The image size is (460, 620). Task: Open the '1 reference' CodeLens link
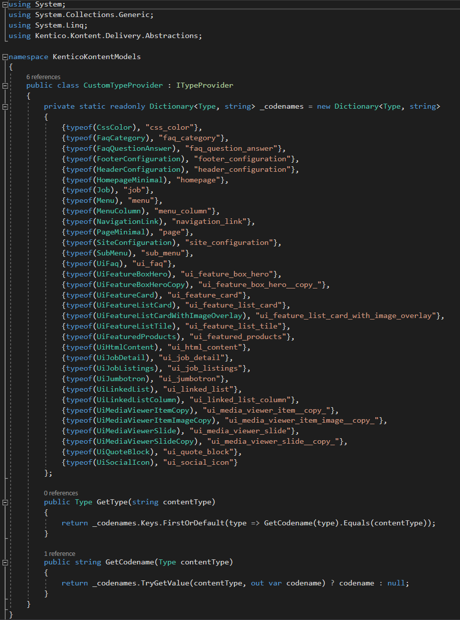(x=60, y=554)
